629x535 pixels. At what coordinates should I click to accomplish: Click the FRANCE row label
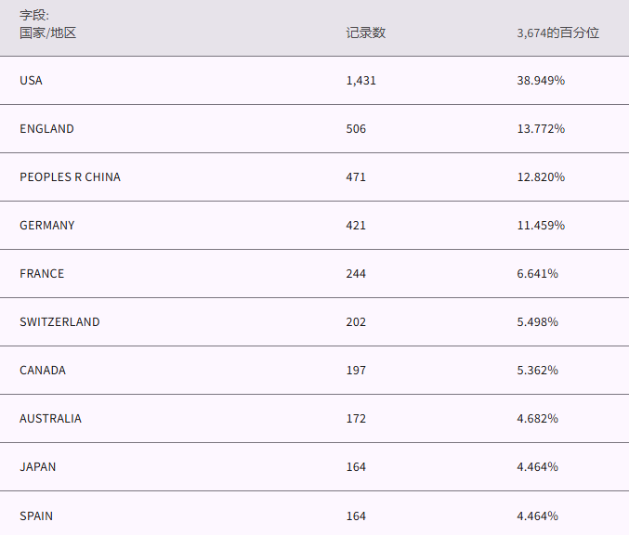(x=42, y=274)
